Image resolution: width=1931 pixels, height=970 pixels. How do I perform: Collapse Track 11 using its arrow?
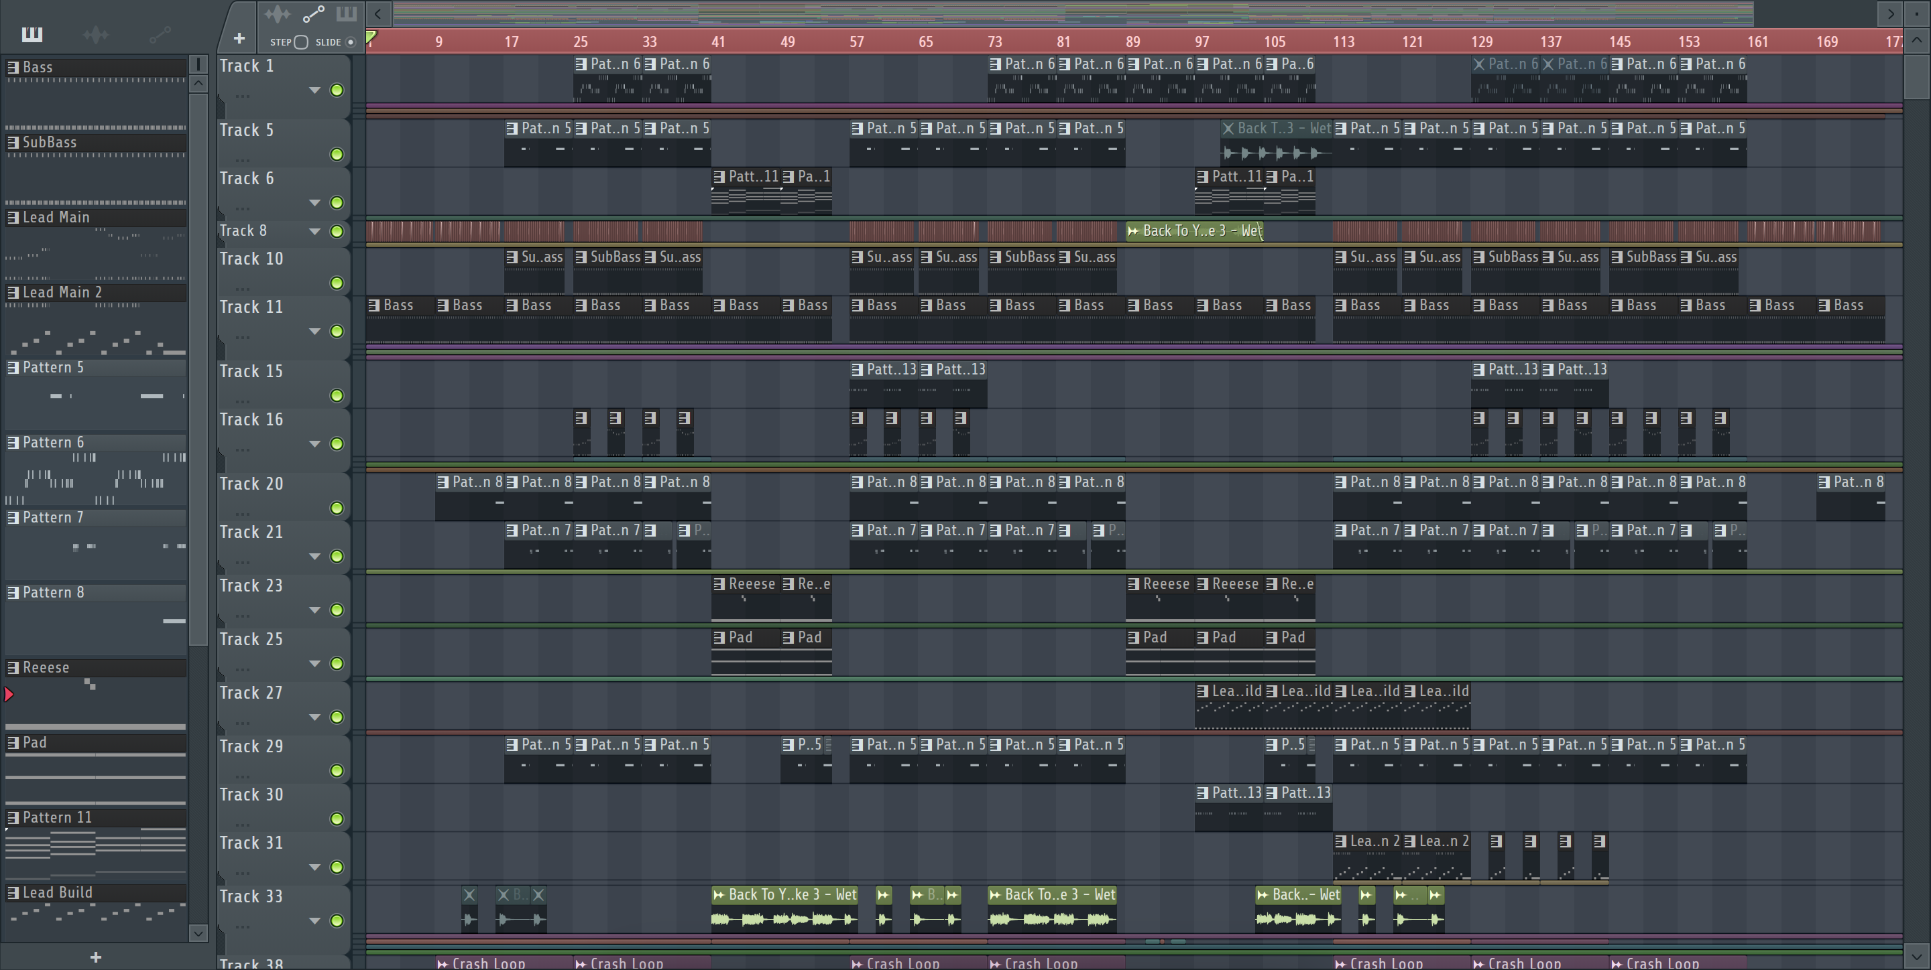[x=315, y=331]
